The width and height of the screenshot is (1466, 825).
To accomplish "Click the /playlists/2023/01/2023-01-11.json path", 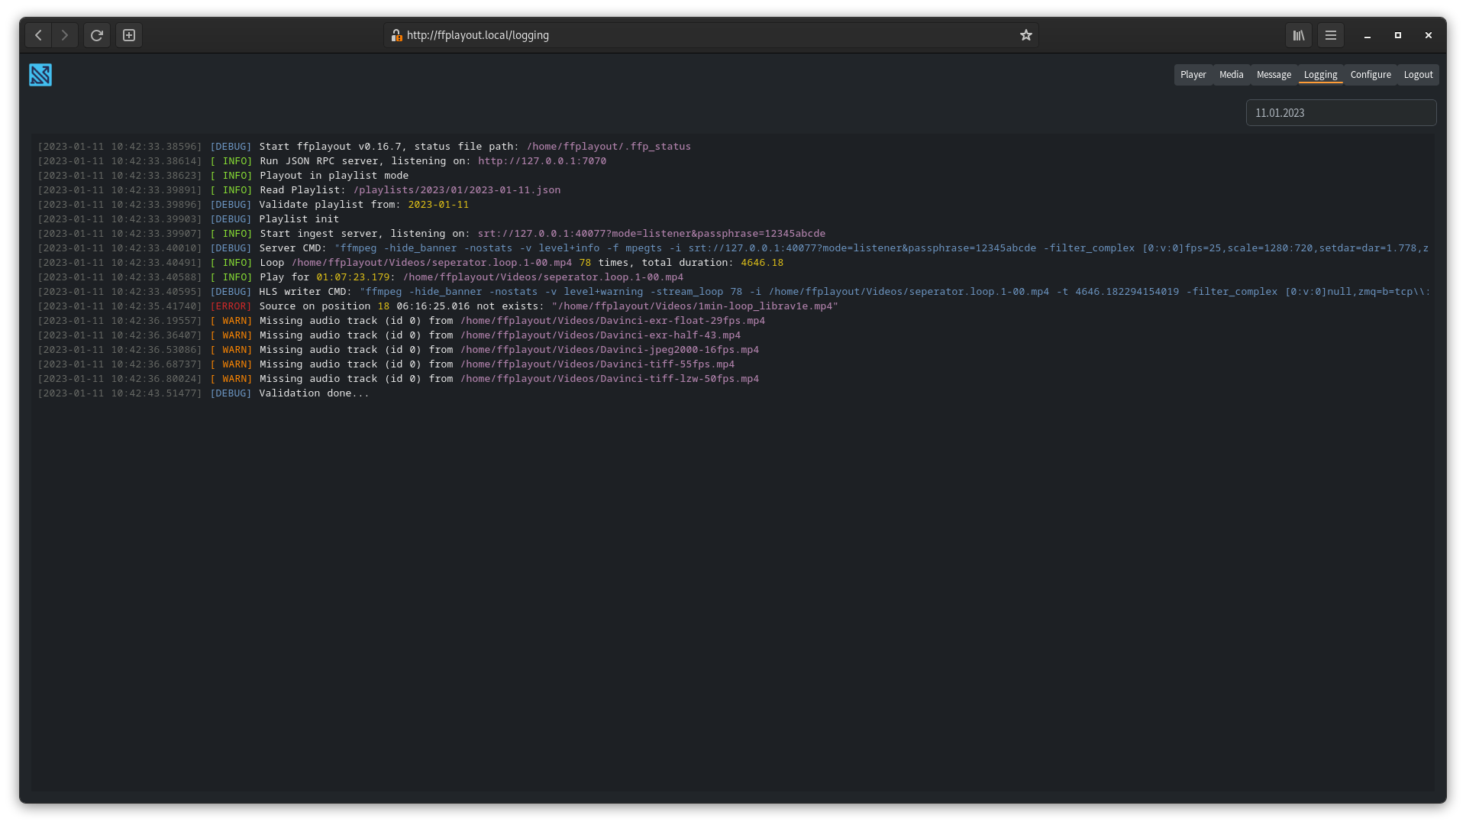I will tap(457, 190).
